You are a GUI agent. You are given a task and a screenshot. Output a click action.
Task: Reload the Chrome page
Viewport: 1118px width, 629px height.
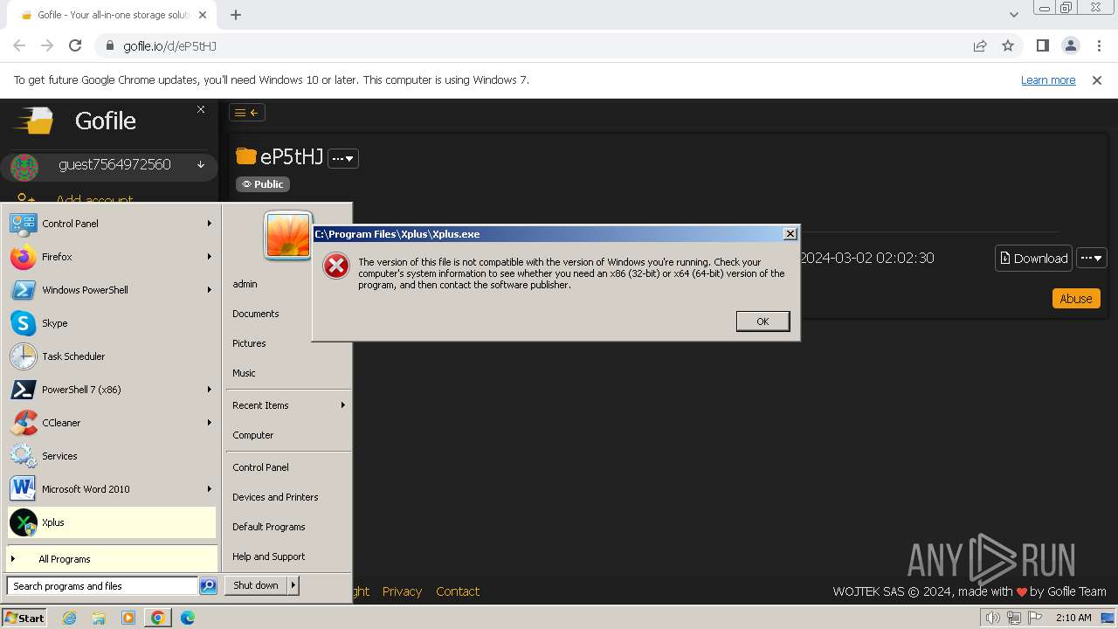(x=75, y=45)
